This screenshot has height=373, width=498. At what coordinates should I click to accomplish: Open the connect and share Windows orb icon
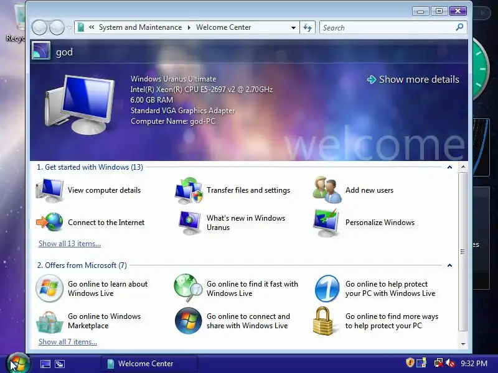189,321
